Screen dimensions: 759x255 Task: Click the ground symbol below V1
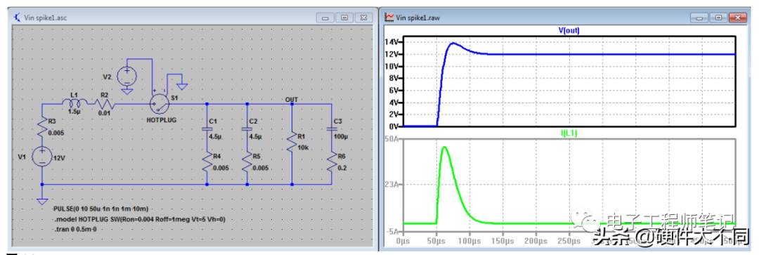(x=42, y=200)
